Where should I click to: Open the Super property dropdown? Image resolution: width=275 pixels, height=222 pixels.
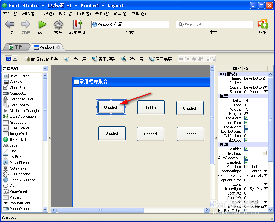pos(265,87)
